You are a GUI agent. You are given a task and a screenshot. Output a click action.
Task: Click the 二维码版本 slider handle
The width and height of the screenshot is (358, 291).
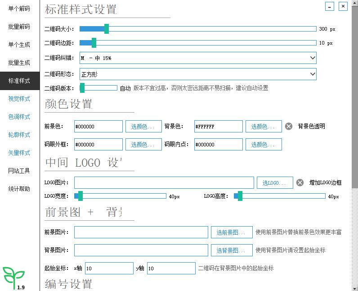pyautogui.click(x=82, y=88)
